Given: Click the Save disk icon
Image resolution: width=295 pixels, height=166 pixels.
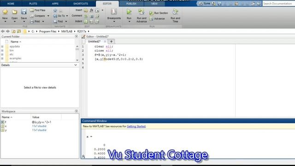Looking at the screenshot, I should click(x=24, y=12).
